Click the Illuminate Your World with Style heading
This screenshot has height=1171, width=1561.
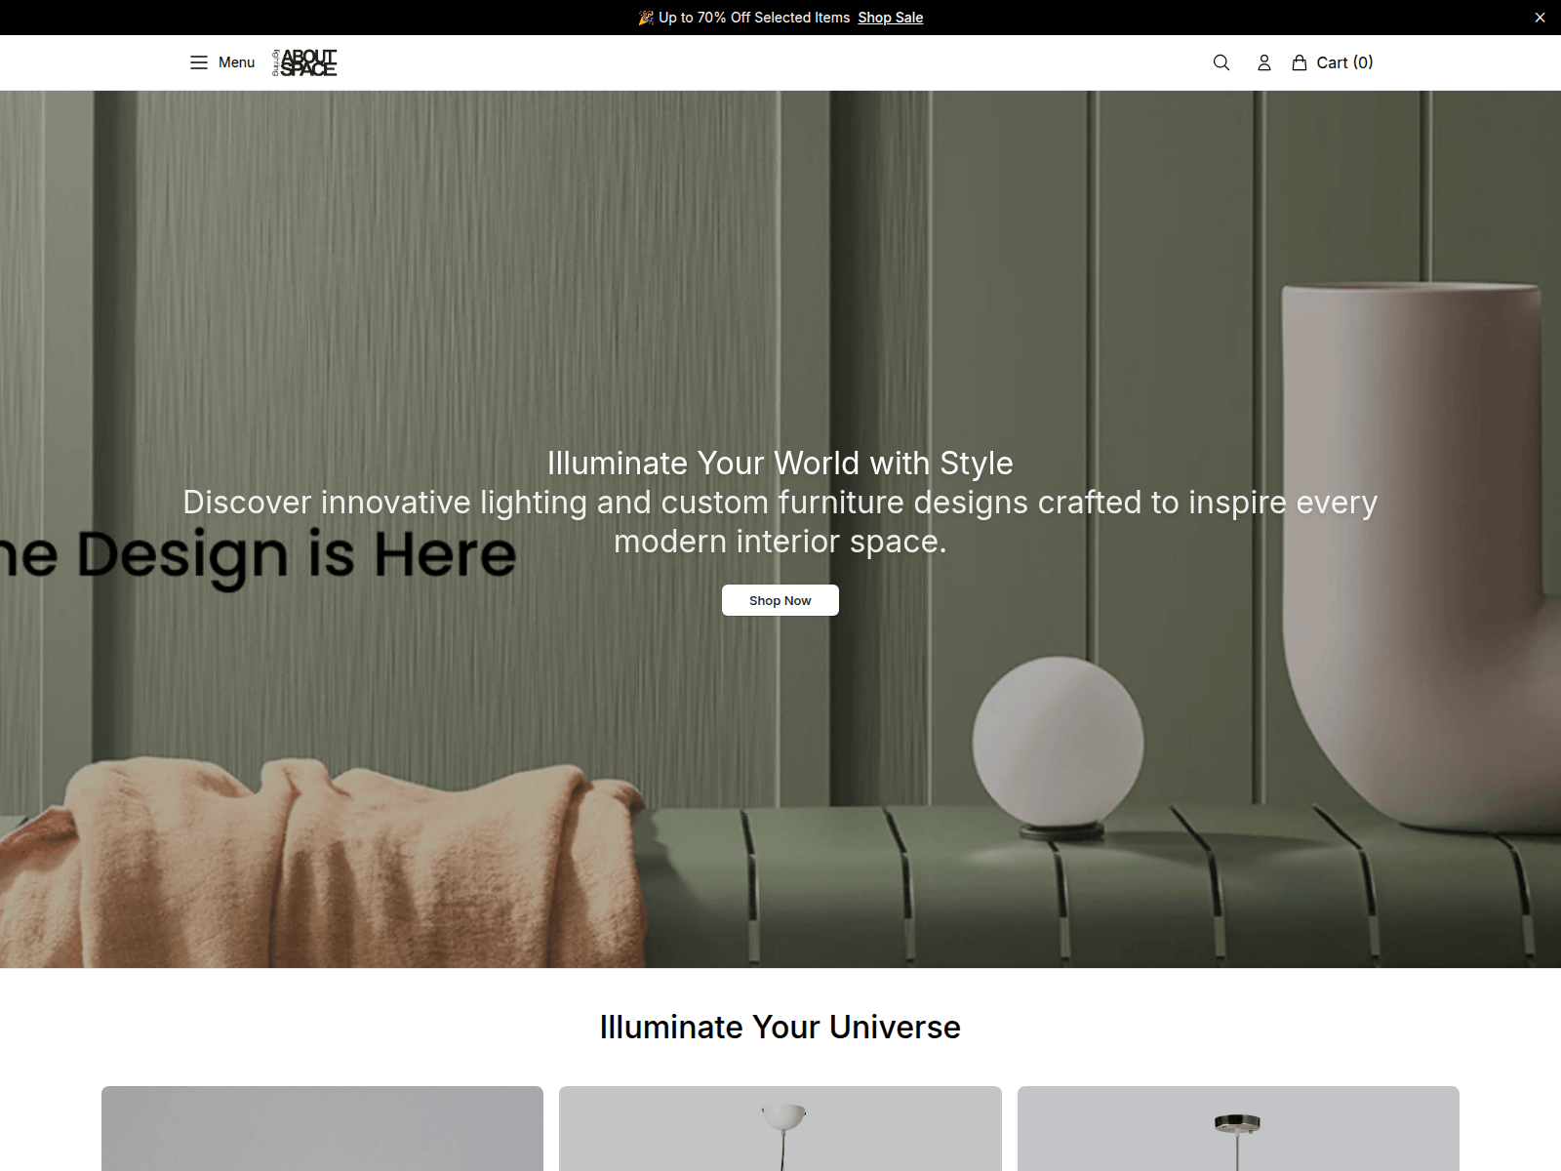pos(780,463)
